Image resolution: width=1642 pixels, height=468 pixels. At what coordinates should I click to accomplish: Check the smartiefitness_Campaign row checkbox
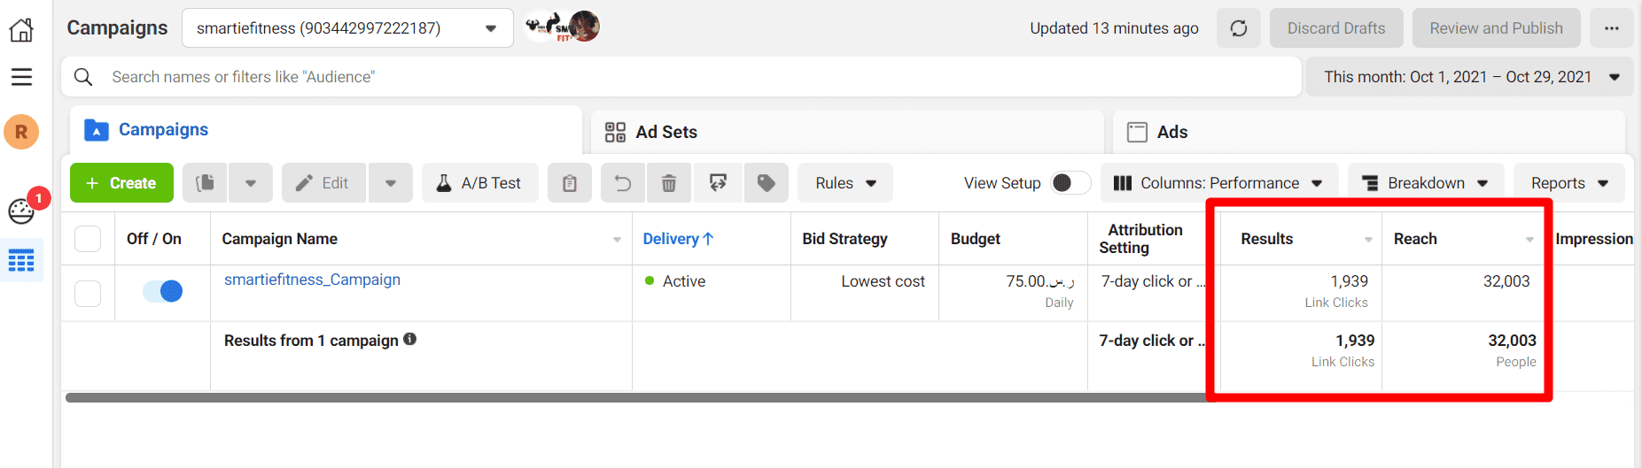click(x=88, y=293)
